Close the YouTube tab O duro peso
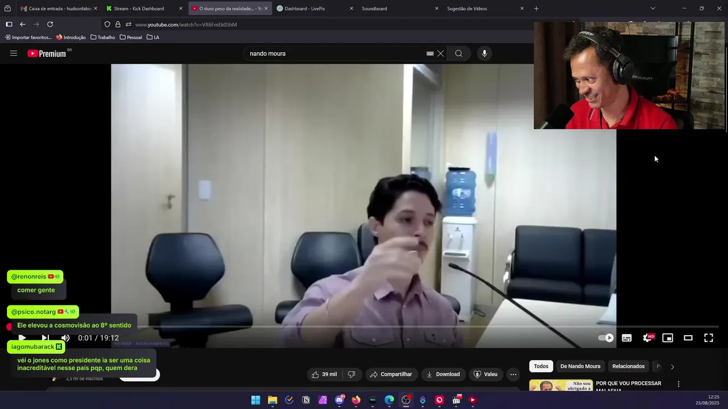 pyautogui.click(x=266, y=9)
